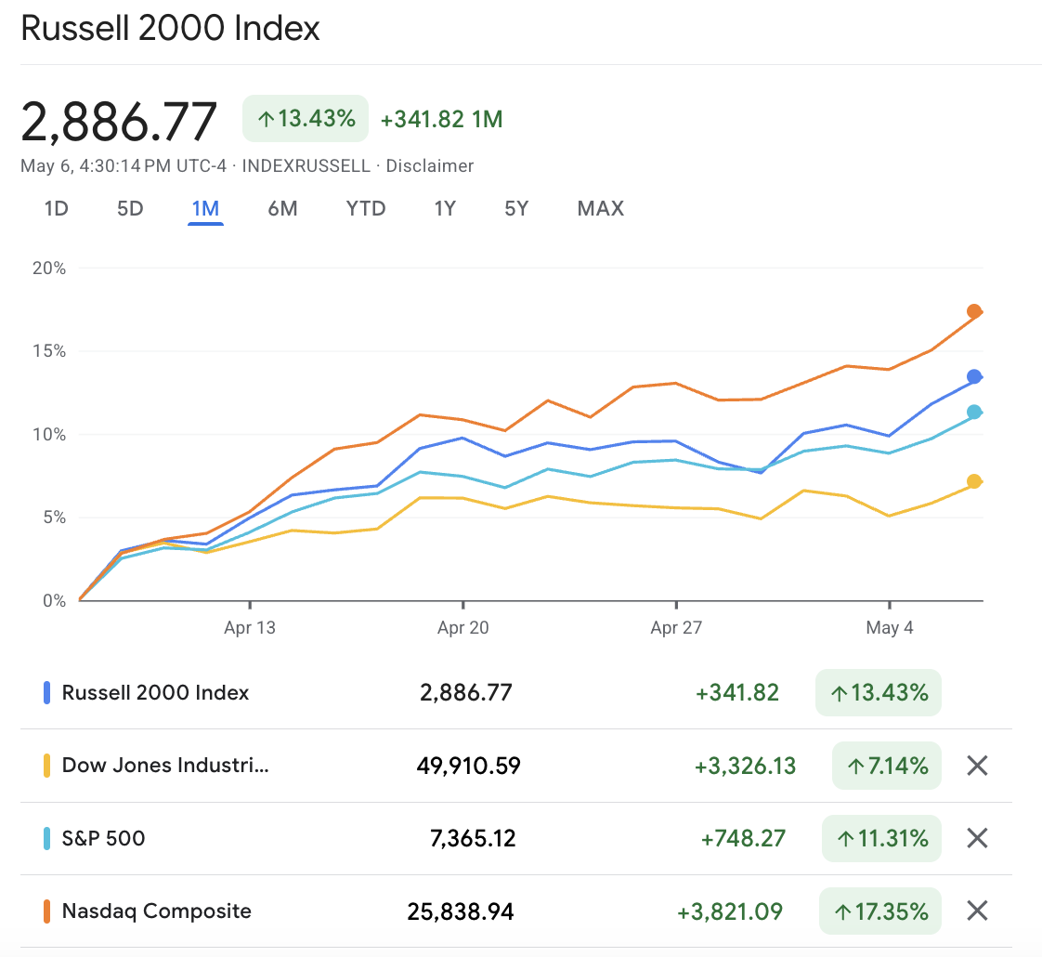Click the Apr 13 axis label
Viewport: 1042px width, 957px height.
pos(250,627)
